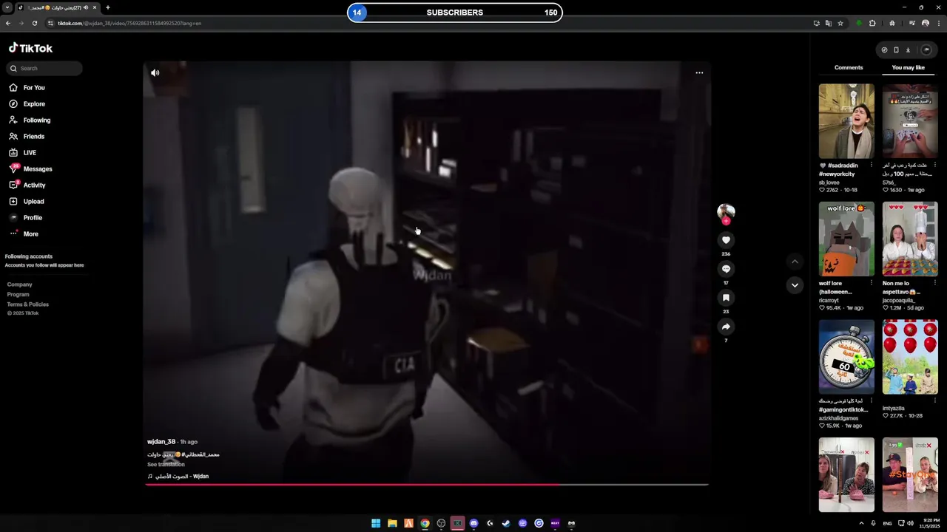The width and height of the screenshot is (947, 532).
Task: Open the Terms & Policies footer link
Action: 28,304
